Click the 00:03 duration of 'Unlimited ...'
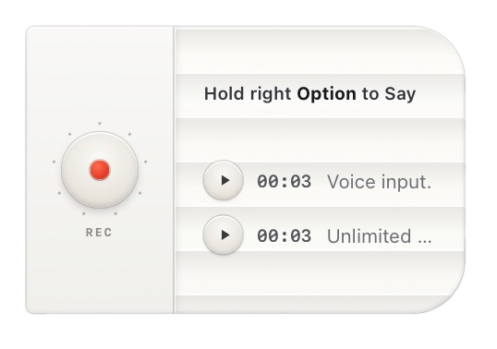Image resolution: width=497 pixels, height=349 pixels. click(284, 236)
